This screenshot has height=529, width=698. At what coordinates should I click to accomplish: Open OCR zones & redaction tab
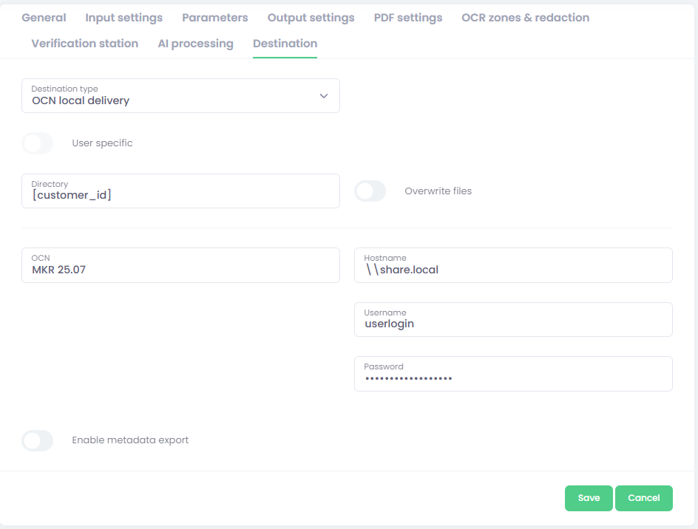525,18
